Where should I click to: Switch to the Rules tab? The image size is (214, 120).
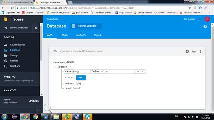tap(64, 35)
